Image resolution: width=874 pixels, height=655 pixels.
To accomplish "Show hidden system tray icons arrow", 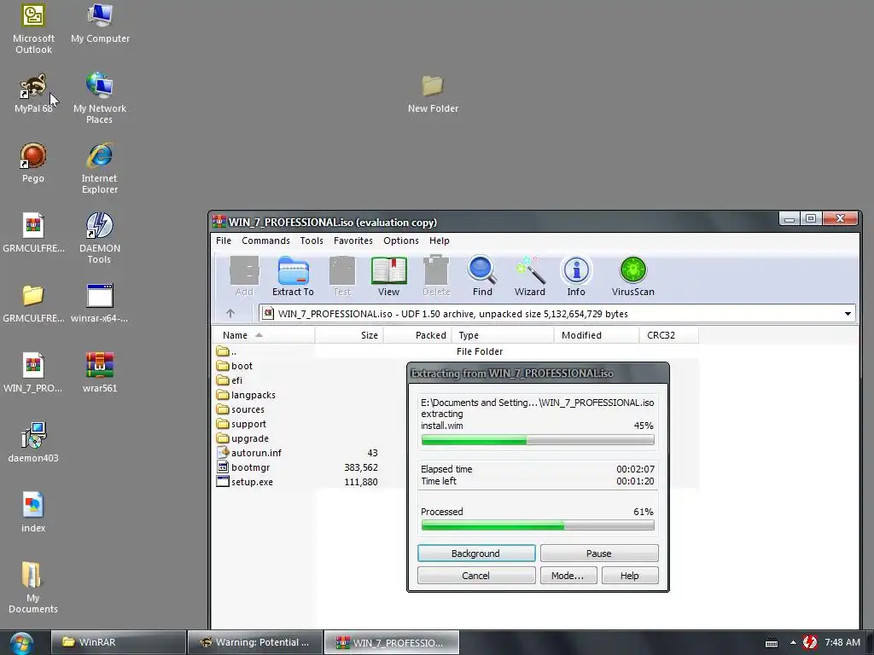I will tap(793, 642).
